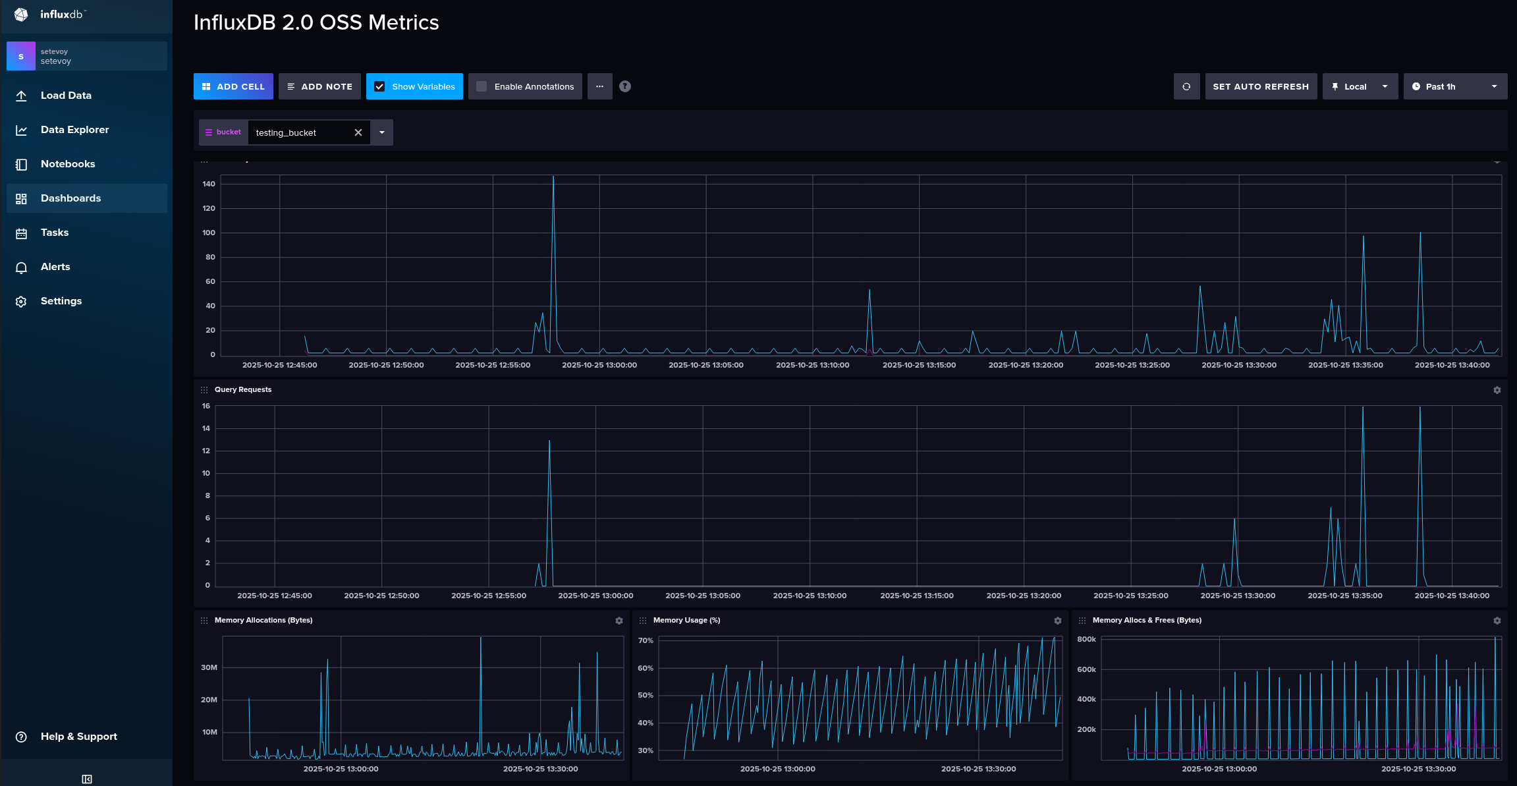Open the more options ellipsis button
Image resolution: width=1517 pixels, height=786 pixels.
(x=599, y=86)
